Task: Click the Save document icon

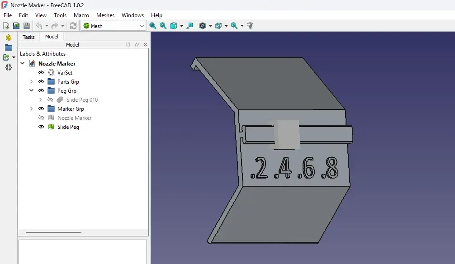Action: [x=26, y=26]
